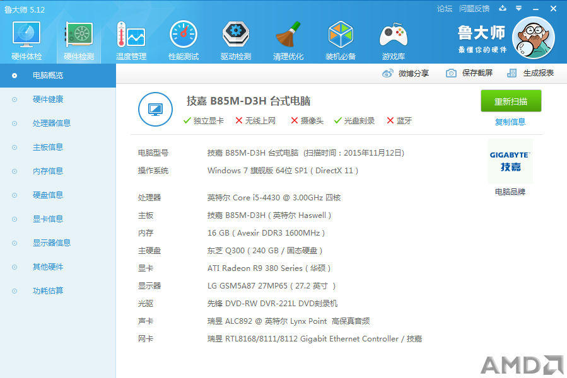The height and width of the screenshot is (378, 567).
Task: Click the round computer monitor icon
Action: point(156,109)
